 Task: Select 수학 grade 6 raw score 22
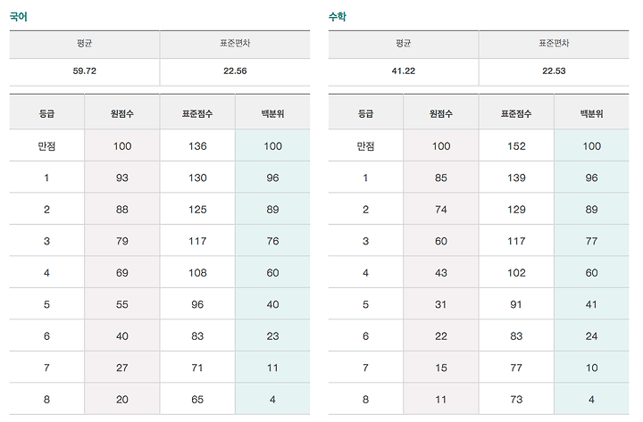click(x=441, y=336)
